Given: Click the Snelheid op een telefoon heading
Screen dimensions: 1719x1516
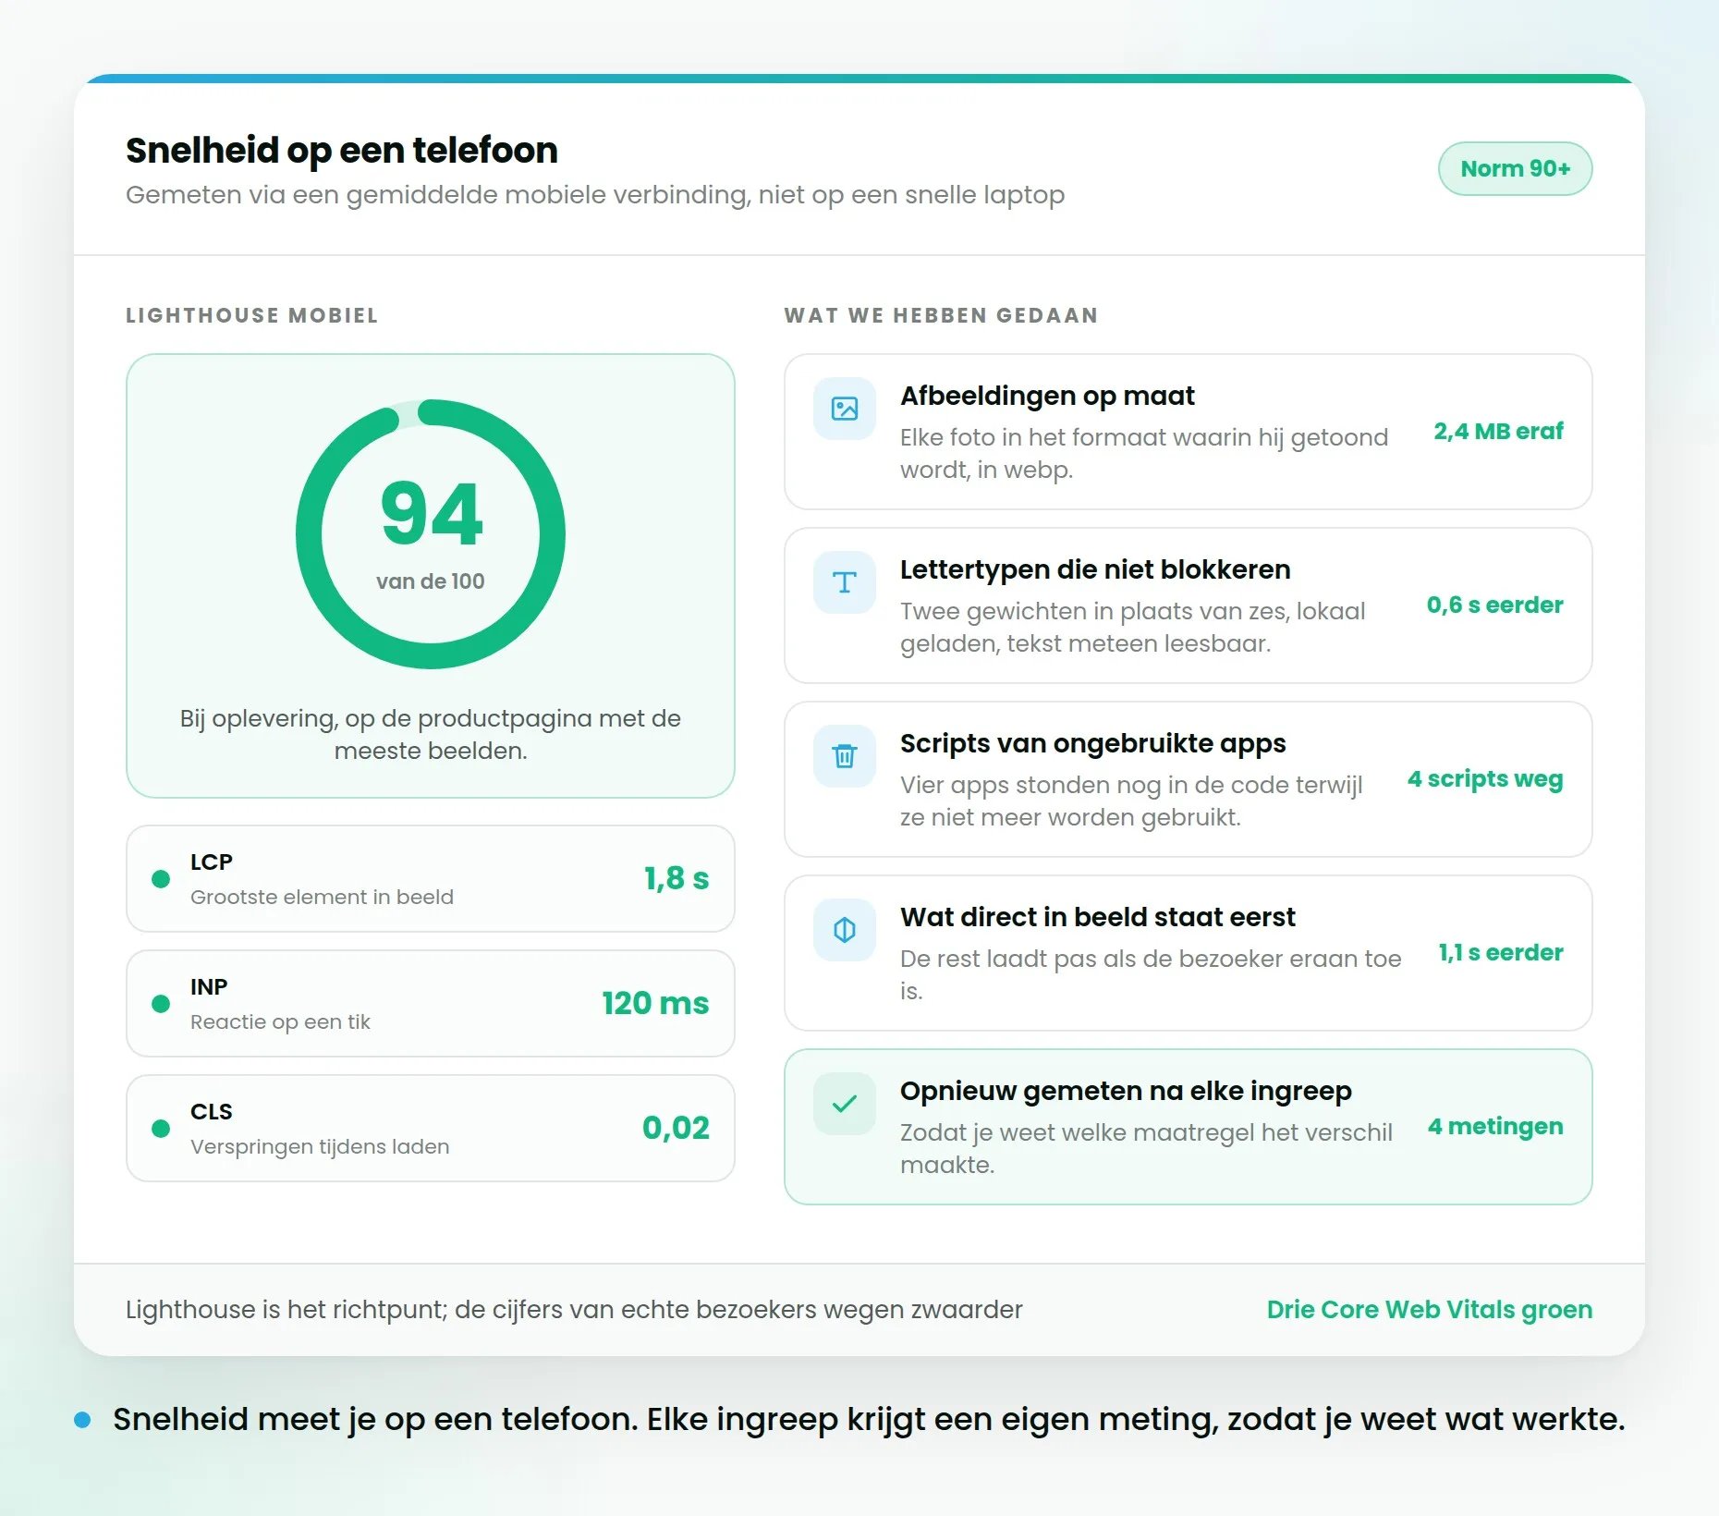Looking at the screenshot, I should [x=342, y=151].
